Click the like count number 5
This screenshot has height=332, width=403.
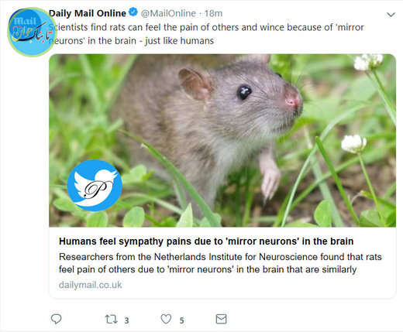point(182,320)
